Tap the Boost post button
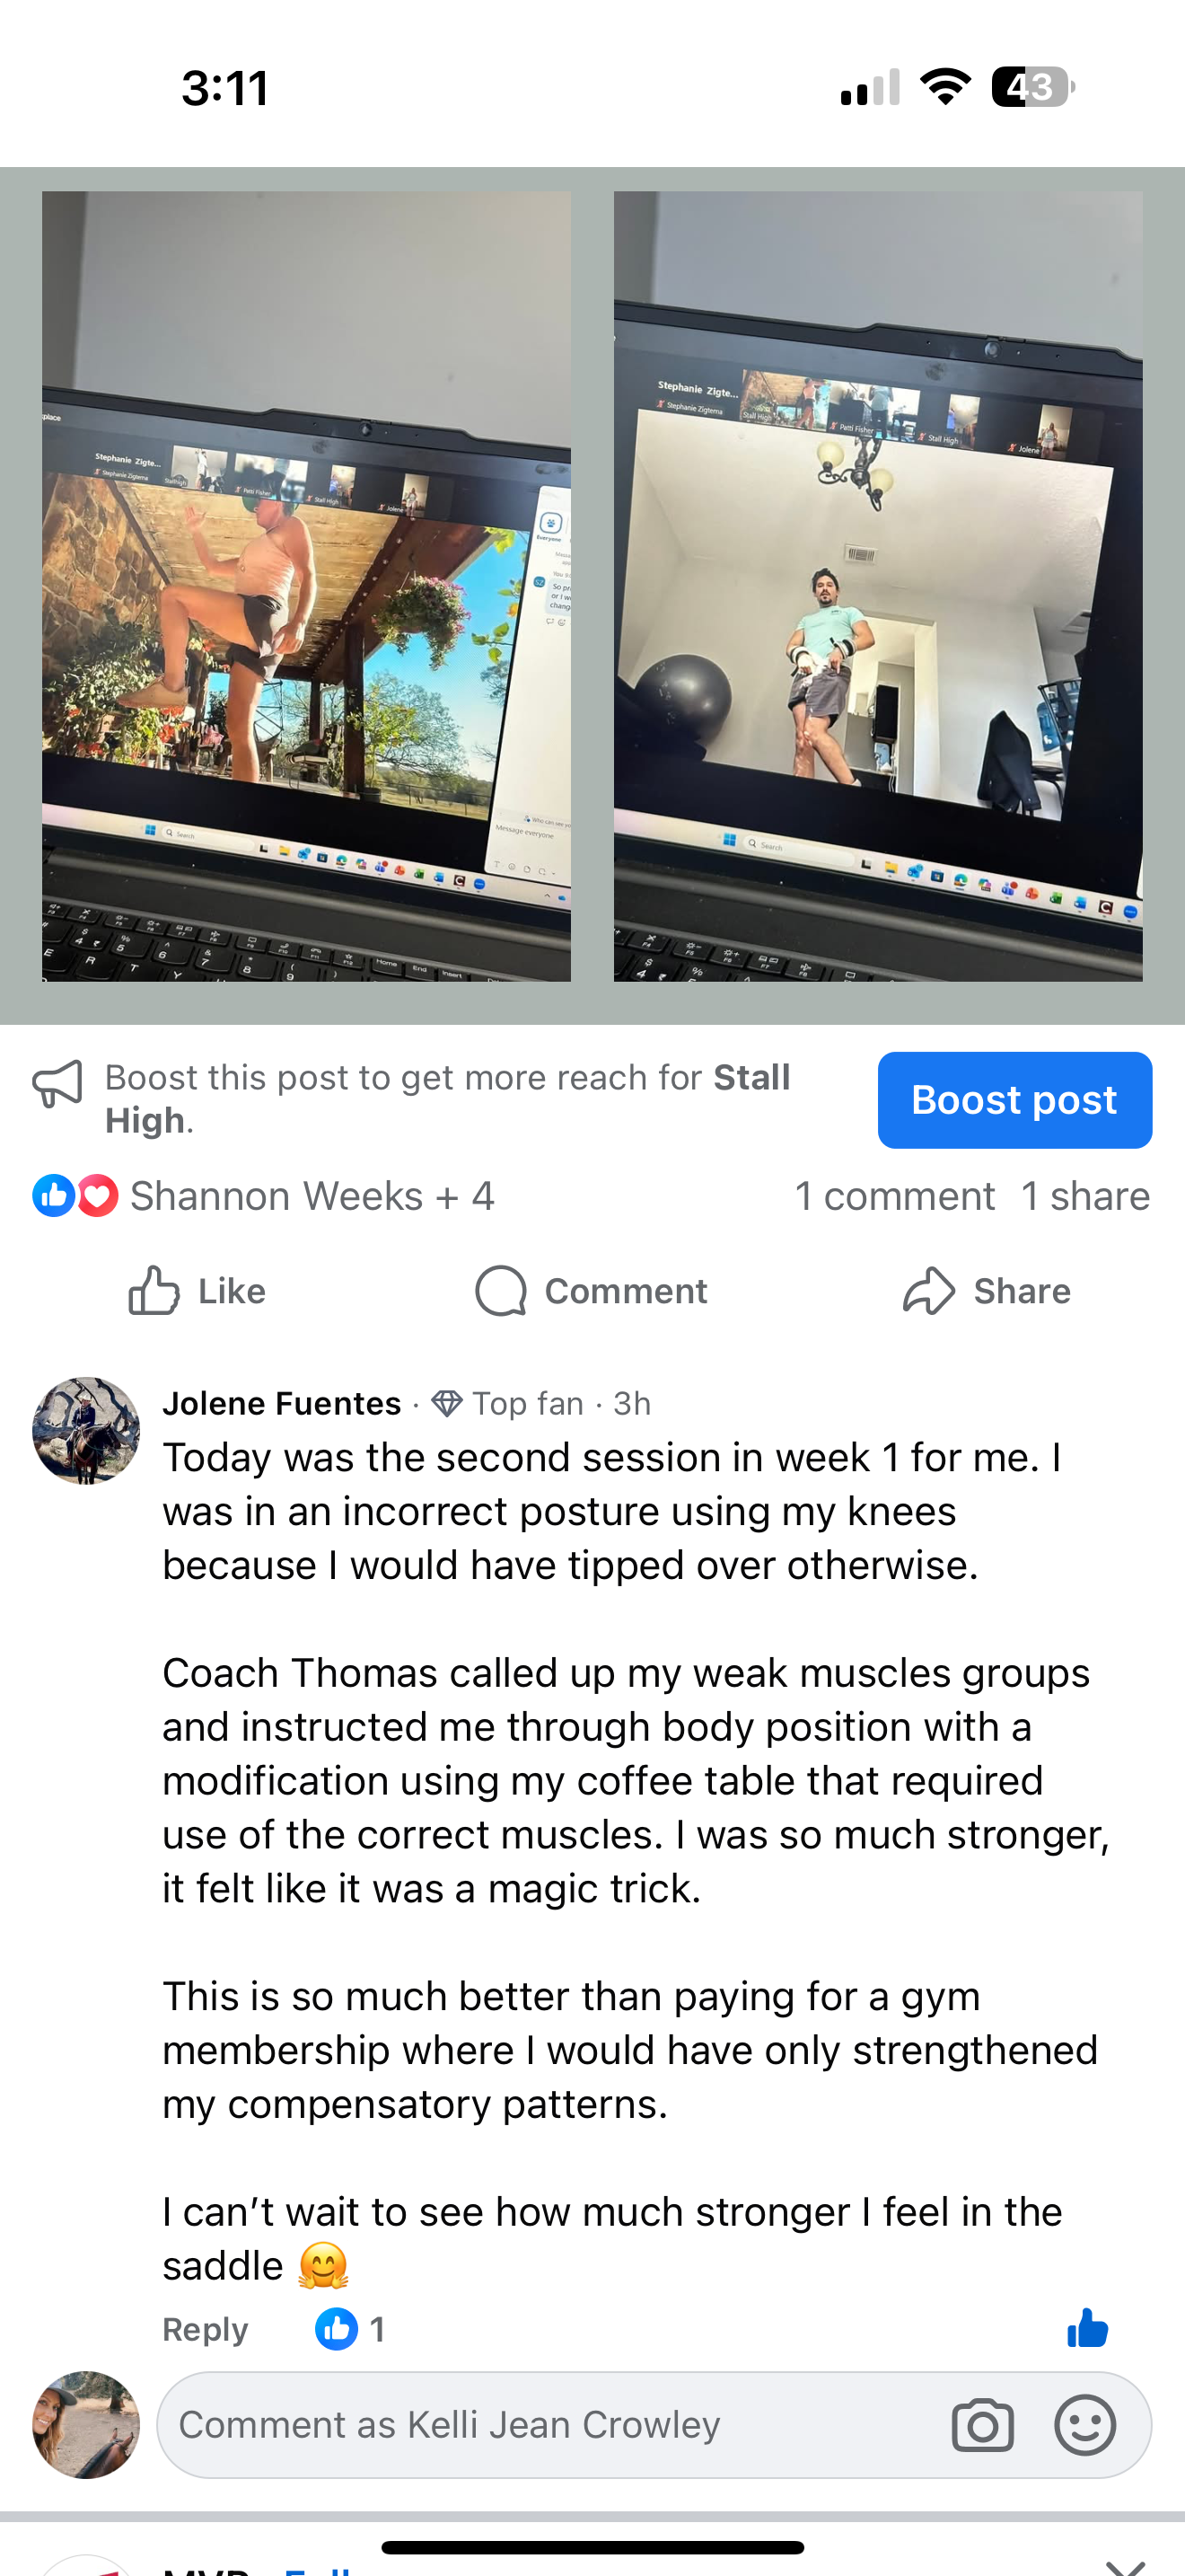 tap(1014, 1100)
